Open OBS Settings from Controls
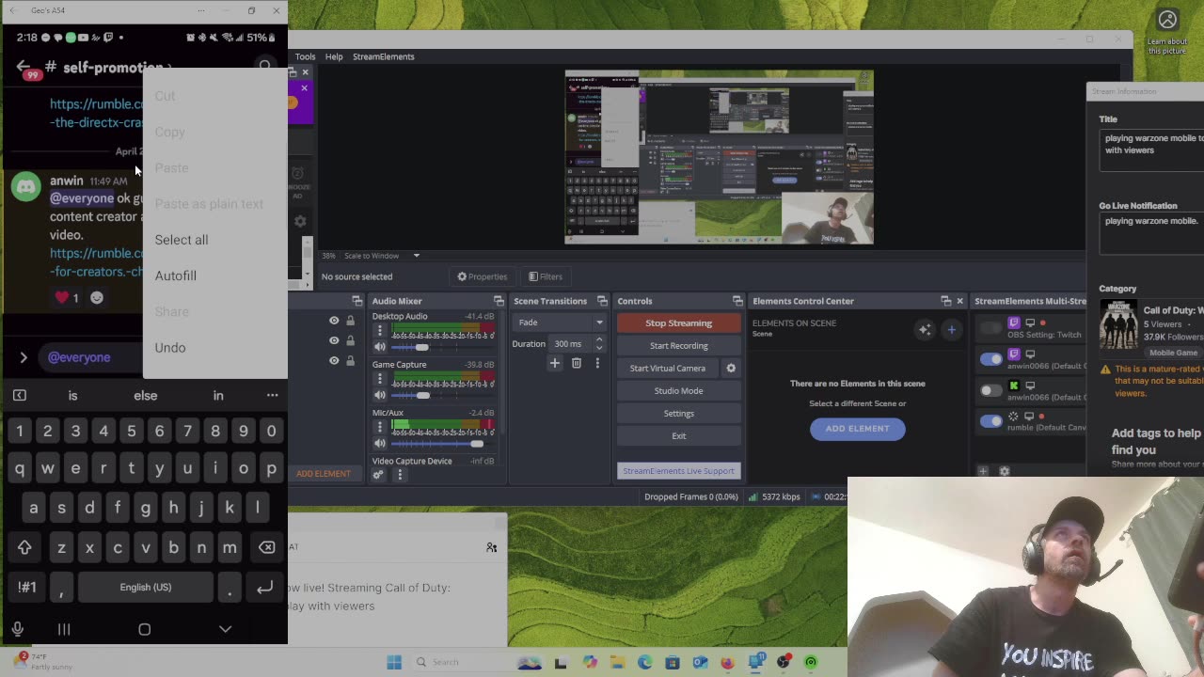Viewport: 1204px width, 677px height. [x=678, y=413]
